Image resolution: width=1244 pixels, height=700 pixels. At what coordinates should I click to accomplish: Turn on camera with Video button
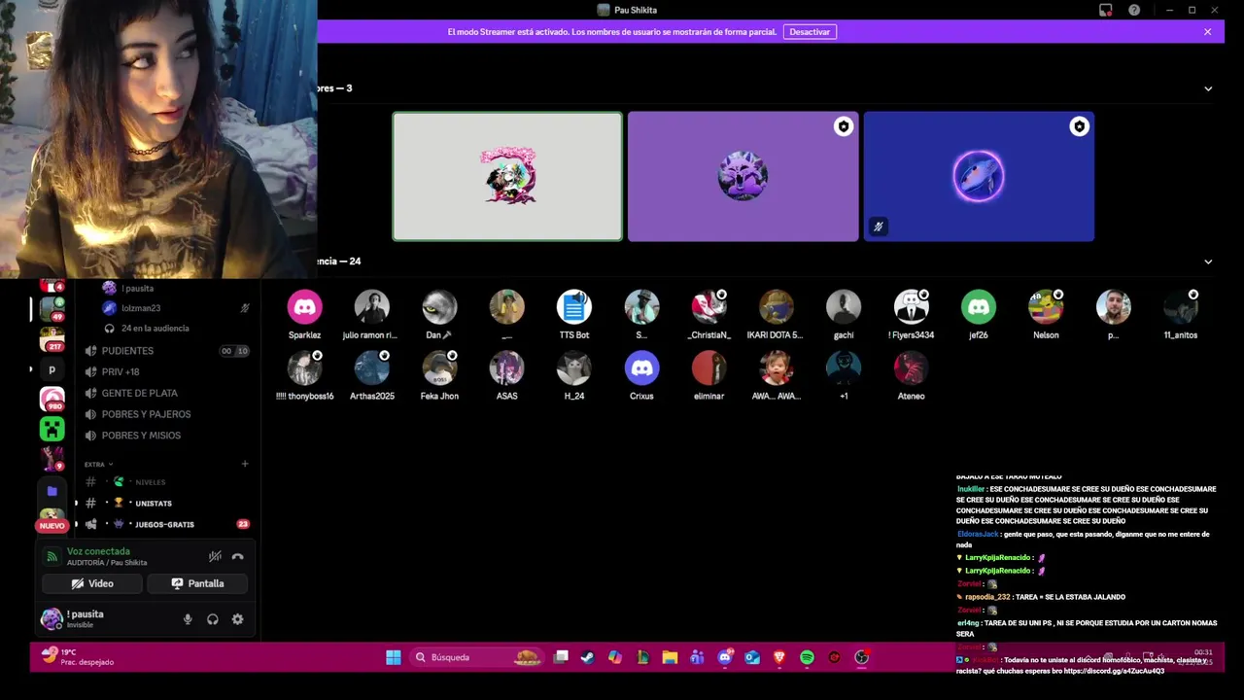coord(92,583)
